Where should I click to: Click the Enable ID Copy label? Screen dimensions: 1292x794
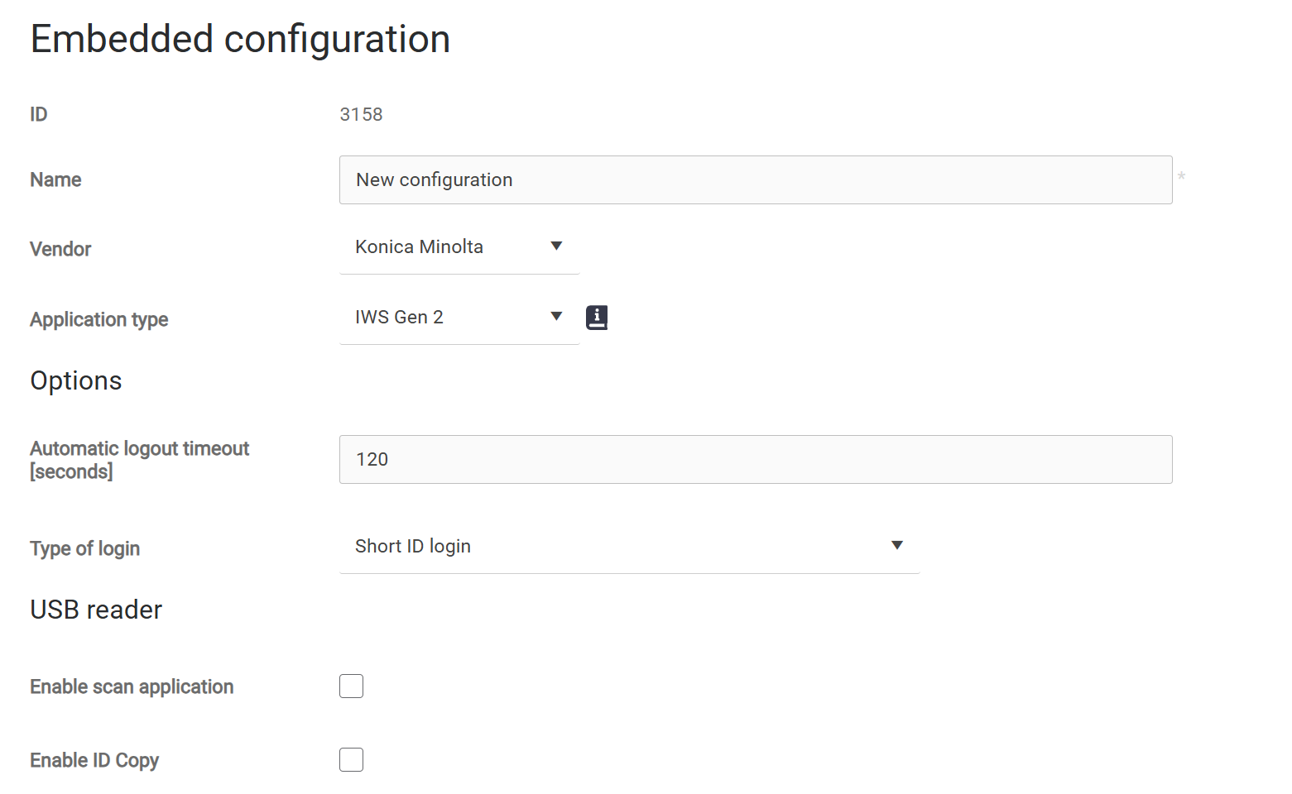point(94,761)
